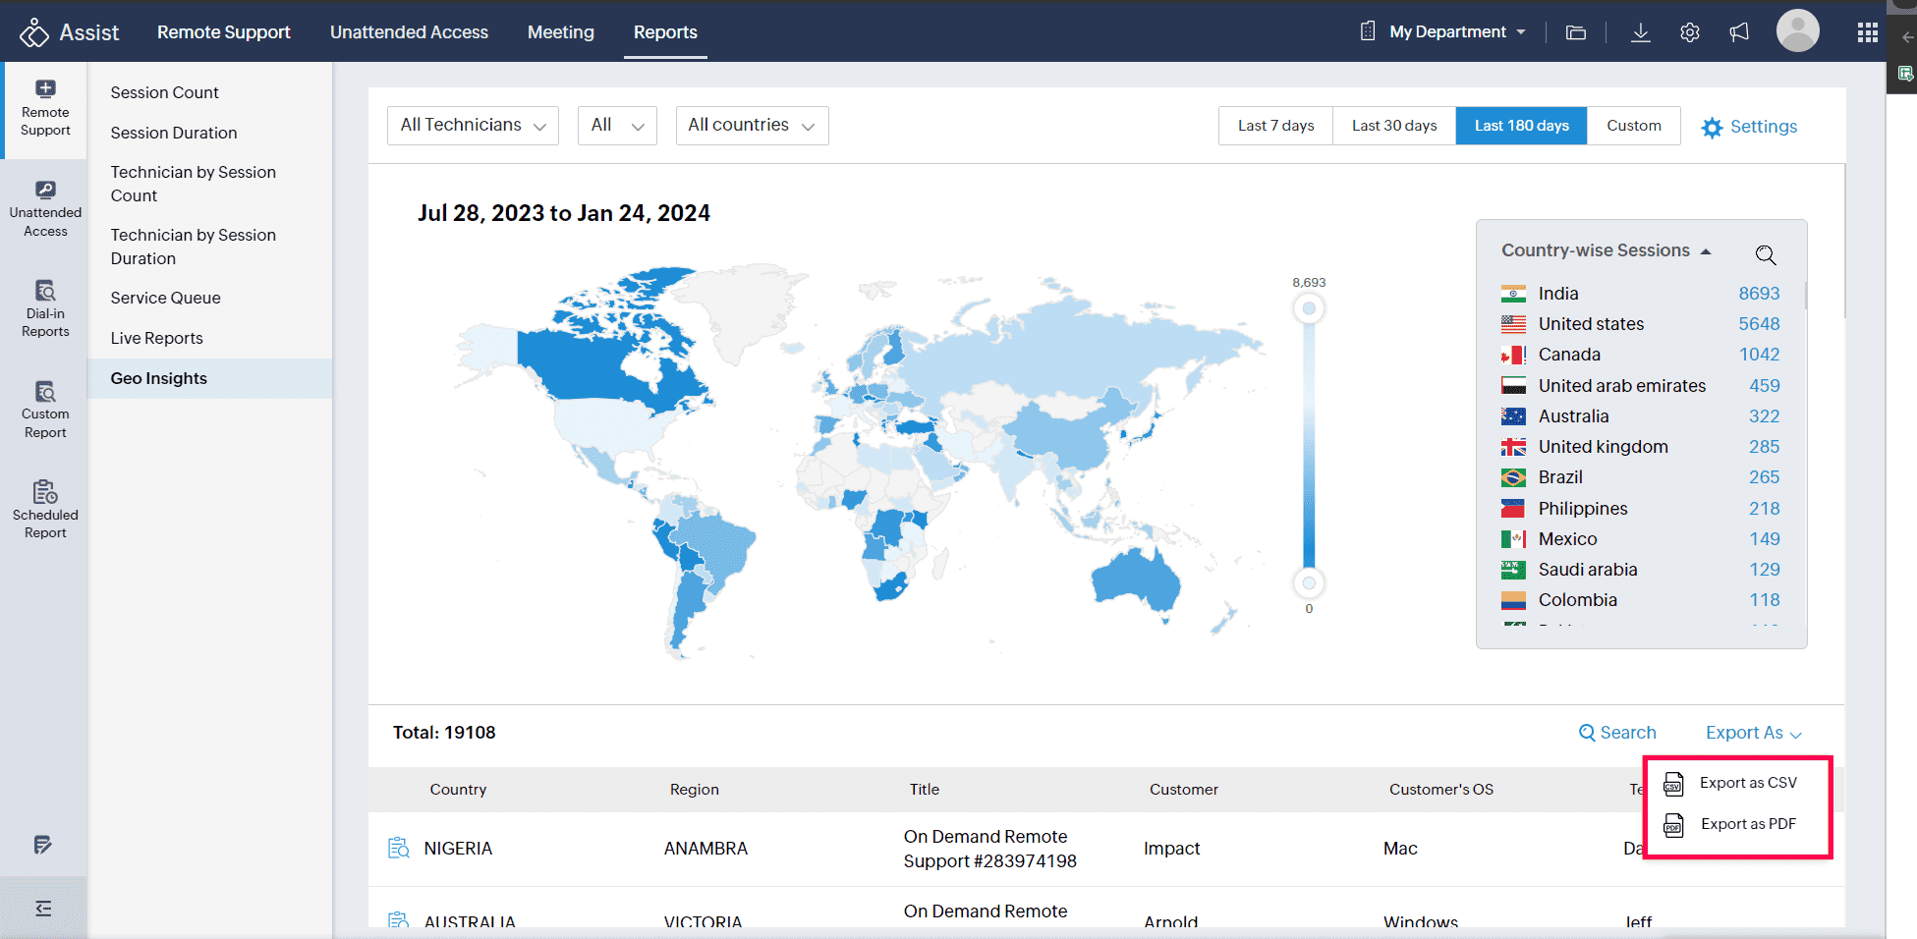Viewport: 1917px width, 939px height.
Task: Open the apps grid icon at top right
Action: [1868, 31]
